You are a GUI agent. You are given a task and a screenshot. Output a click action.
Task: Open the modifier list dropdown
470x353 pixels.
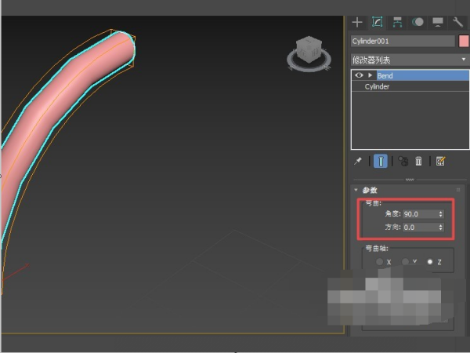point(410,60)
